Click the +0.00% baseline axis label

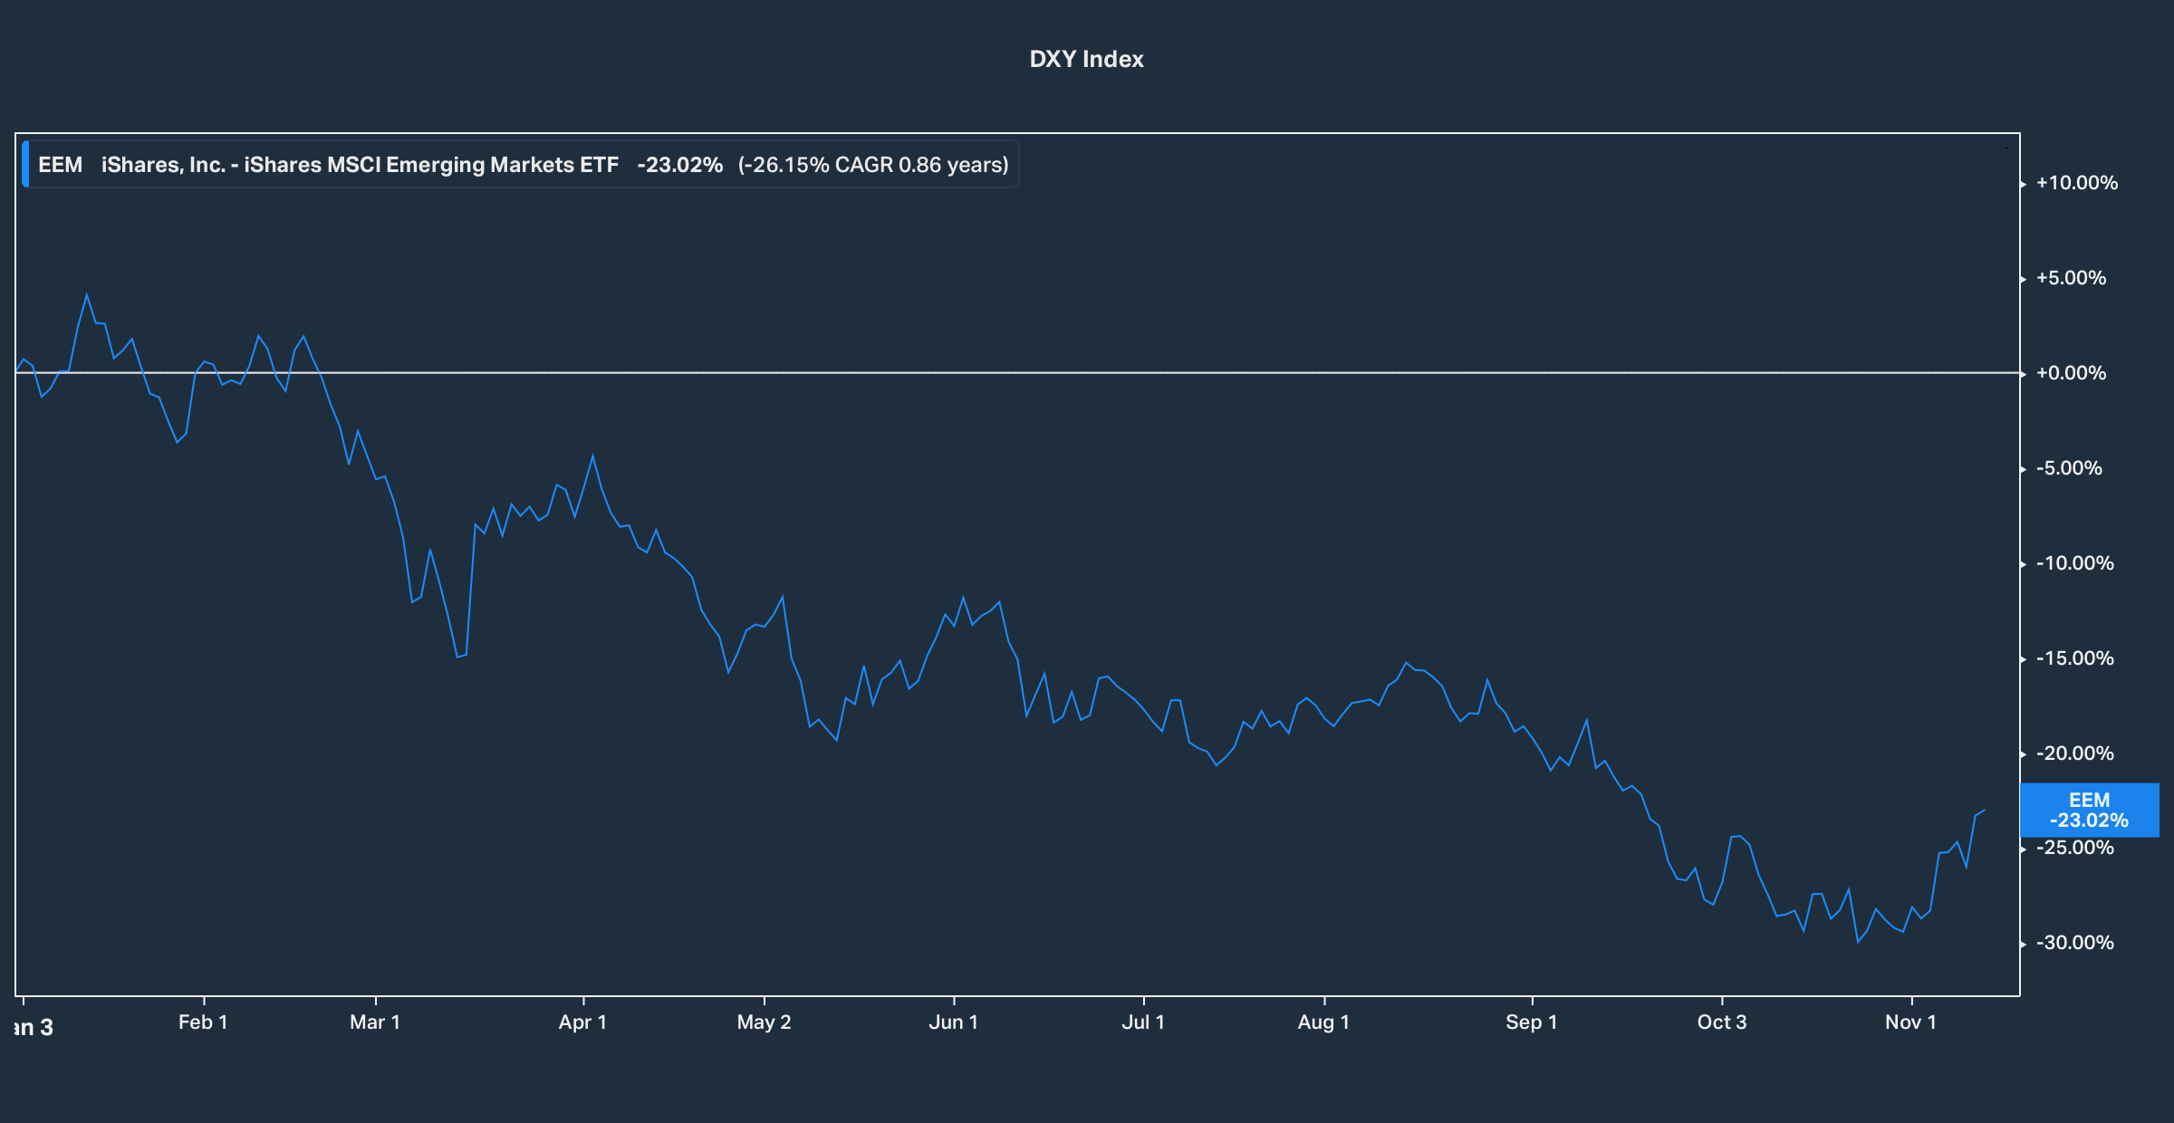(x=2071, y=373)
